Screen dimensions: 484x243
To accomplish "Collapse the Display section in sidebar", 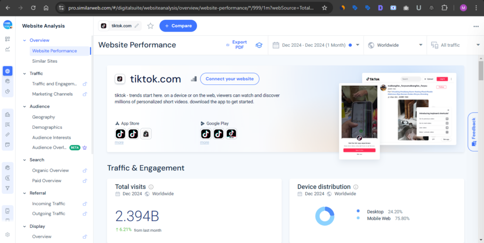I will (25, 226).
